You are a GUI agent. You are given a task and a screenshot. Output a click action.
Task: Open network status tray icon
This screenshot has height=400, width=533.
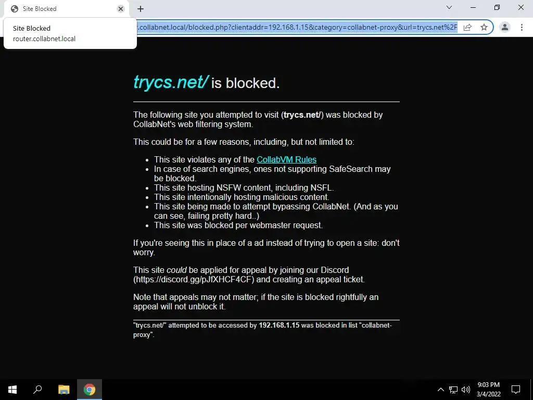453,390
